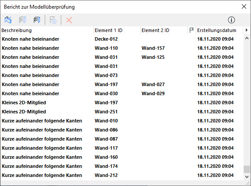Select the Kurze aufeinander folgende Kanten Wand-212 row
Image resolution: width=251 pixels, height=186 pixels.
(x=122, y=175)
